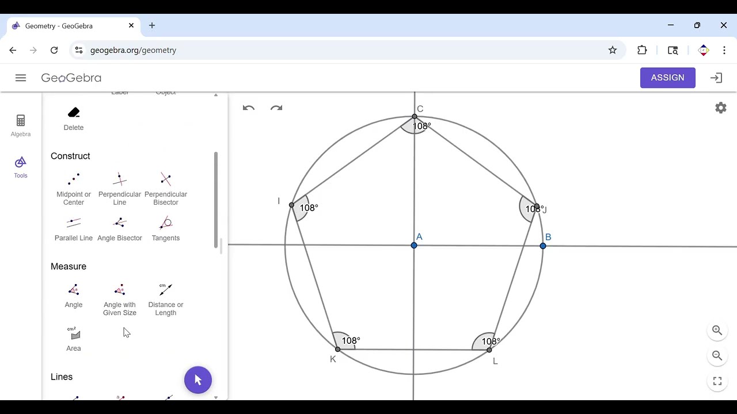Close the Geometry - GeoGebra tab

click(x=131, y=25)
